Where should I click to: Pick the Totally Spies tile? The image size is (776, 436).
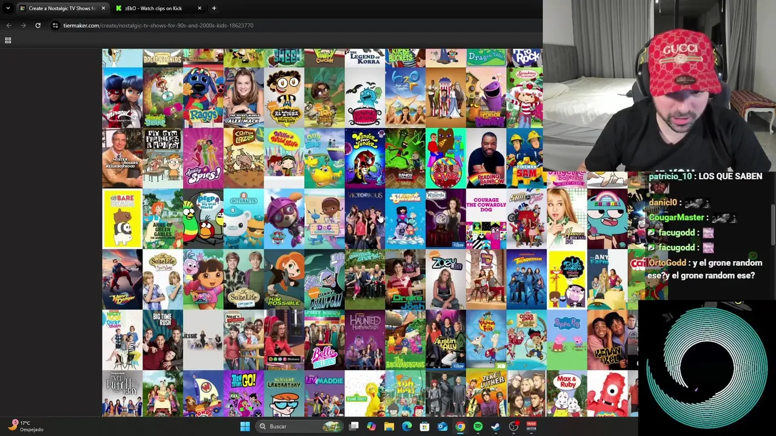click(x=203, y=158)
